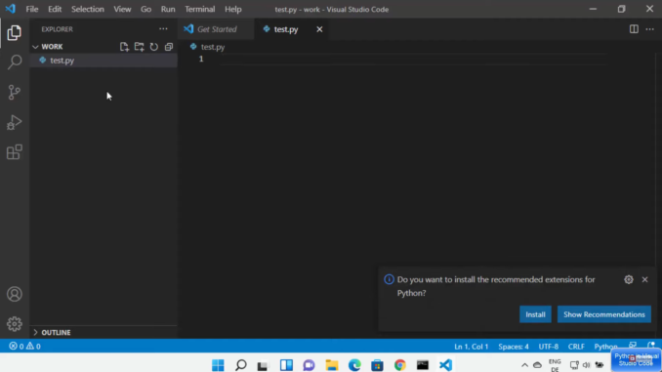This screenshot has width=662, height=372.
Task: Change indentation via Spaces: 4
Action: 514,347
